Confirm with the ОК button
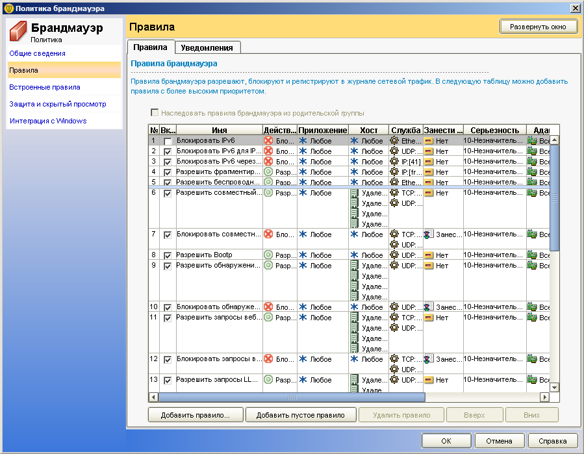Image resolution: width=584 pixels, height=454 pixels. tap(446, 441)
